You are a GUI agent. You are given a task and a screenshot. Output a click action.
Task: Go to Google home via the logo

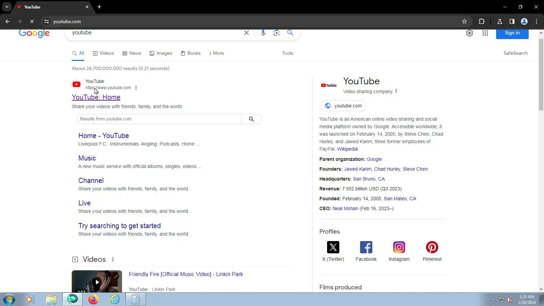pyautogui.click(x=34, y=33)
